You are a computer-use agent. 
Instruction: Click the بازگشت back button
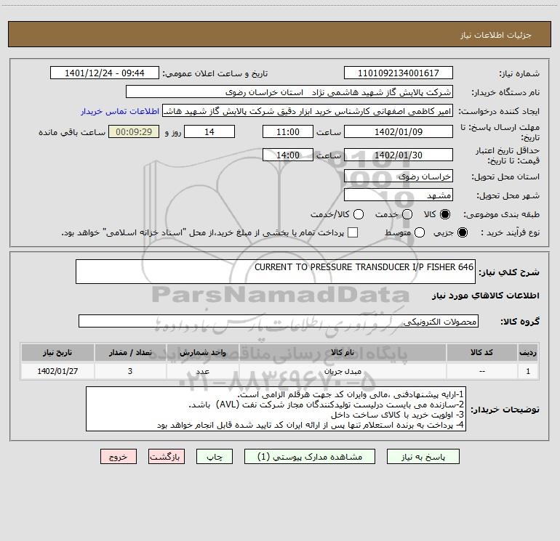click(167, 457)
